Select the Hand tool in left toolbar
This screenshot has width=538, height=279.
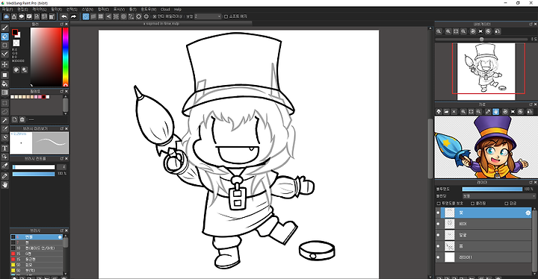tap(4, 185)
